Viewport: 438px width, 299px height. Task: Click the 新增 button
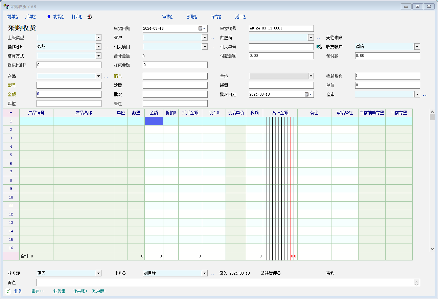pyautogui.click(x=191, y=17)
